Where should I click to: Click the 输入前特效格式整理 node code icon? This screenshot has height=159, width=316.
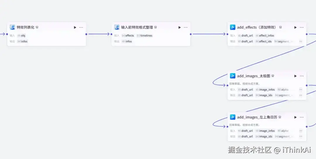point(117,27)
